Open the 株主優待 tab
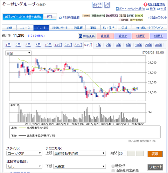The image size is (168, 173). pos(108,28)
